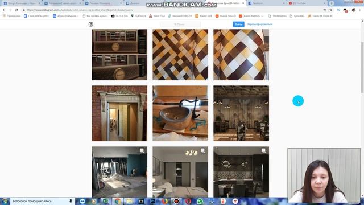Open the middle checkered wood pattern post
This screenshot has height=205, width=364.
point(180,55)
